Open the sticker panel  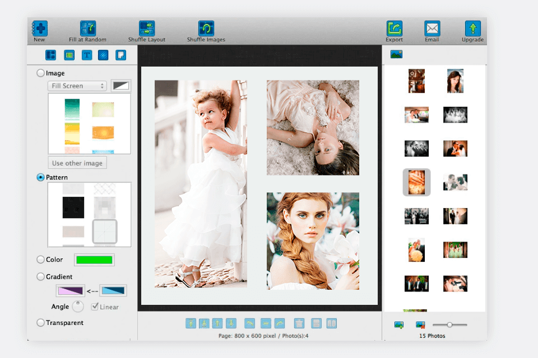[x=120, y=55]
